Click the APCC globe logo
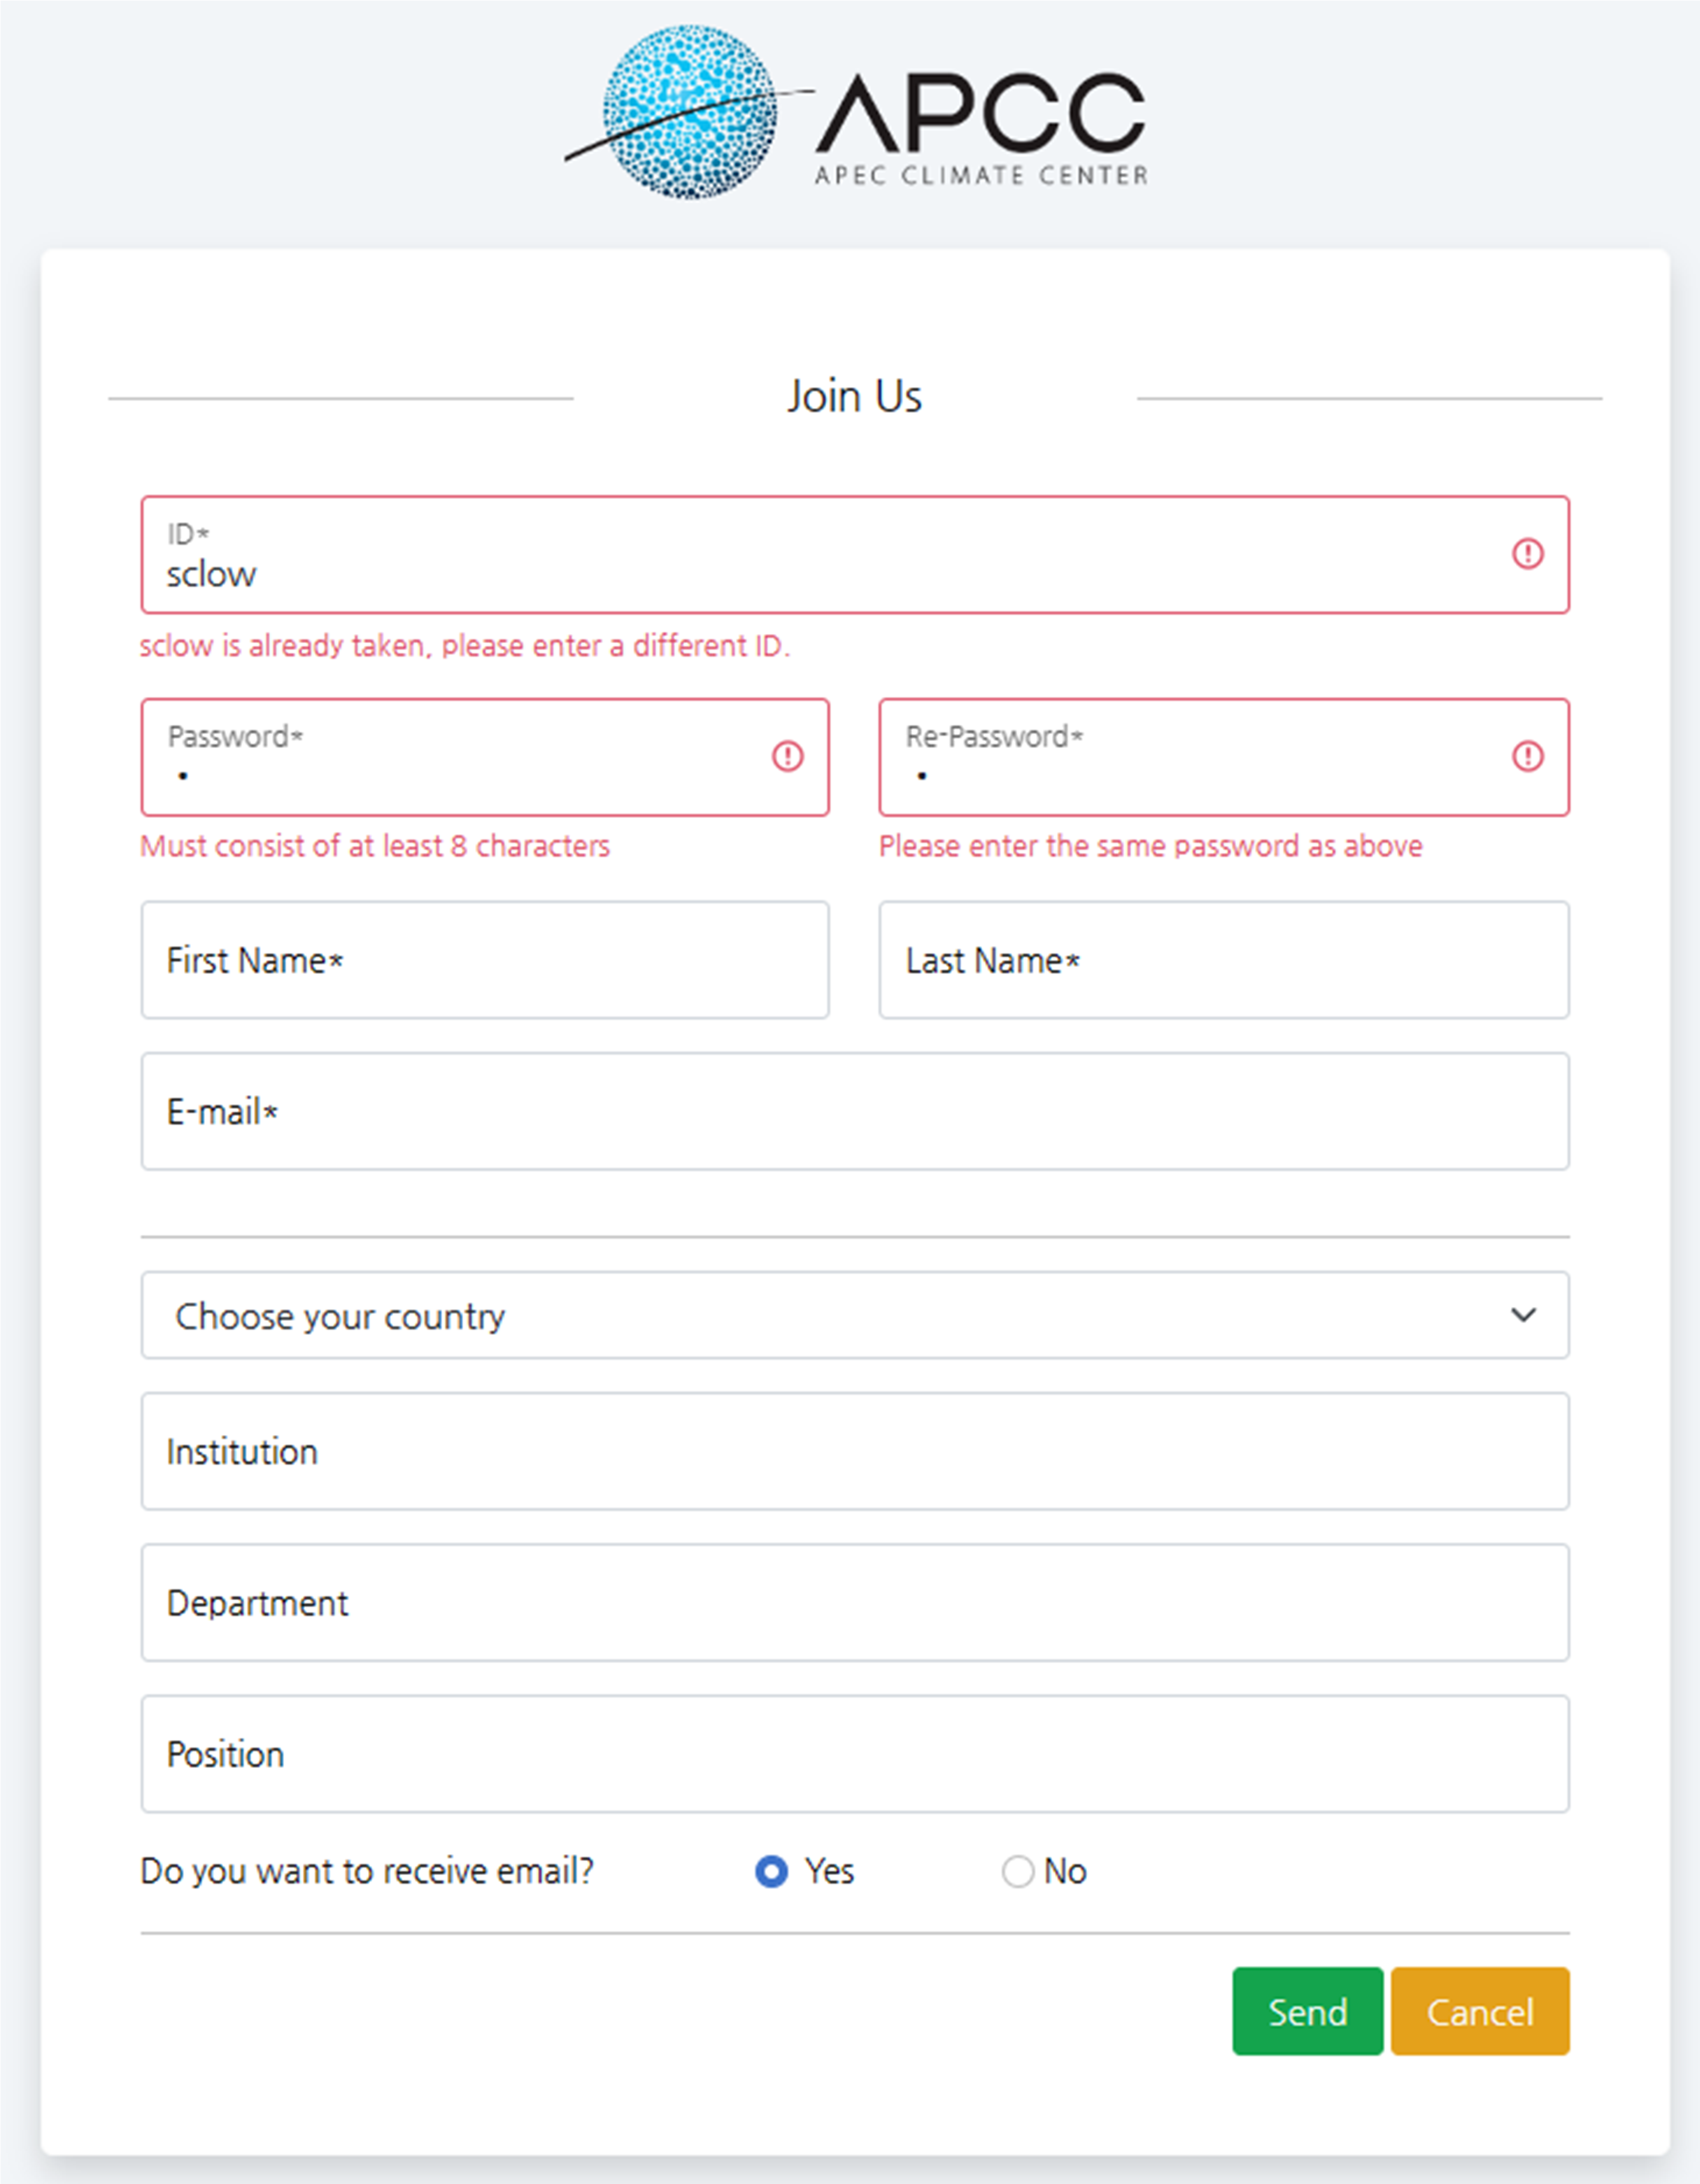 click(690, 112)
